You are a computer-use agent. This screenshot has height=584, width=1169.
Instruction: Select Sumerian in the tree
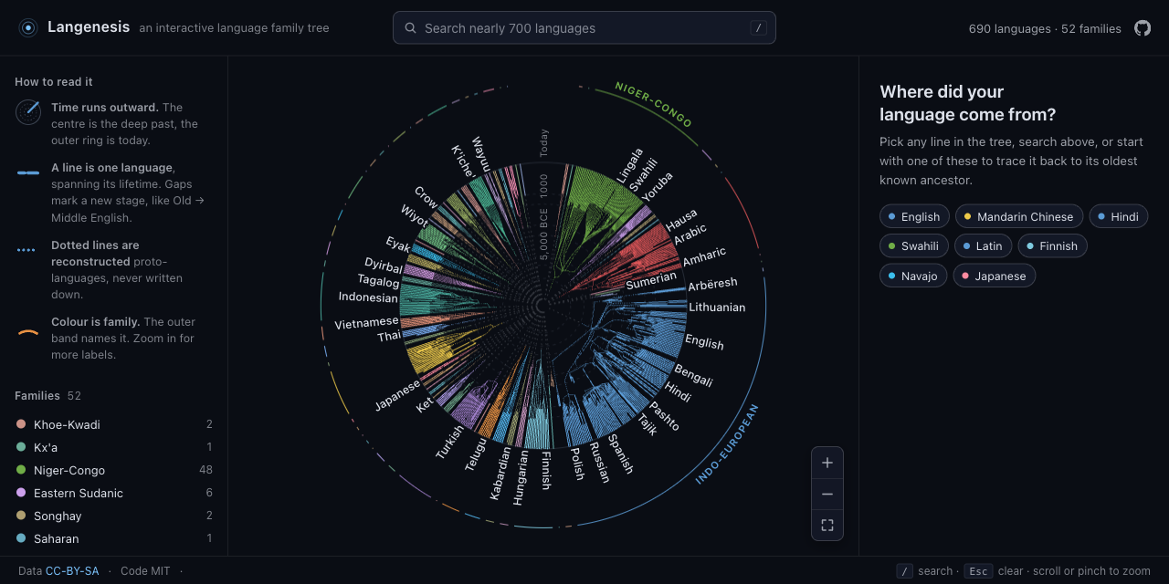click(x=651, y=280)
